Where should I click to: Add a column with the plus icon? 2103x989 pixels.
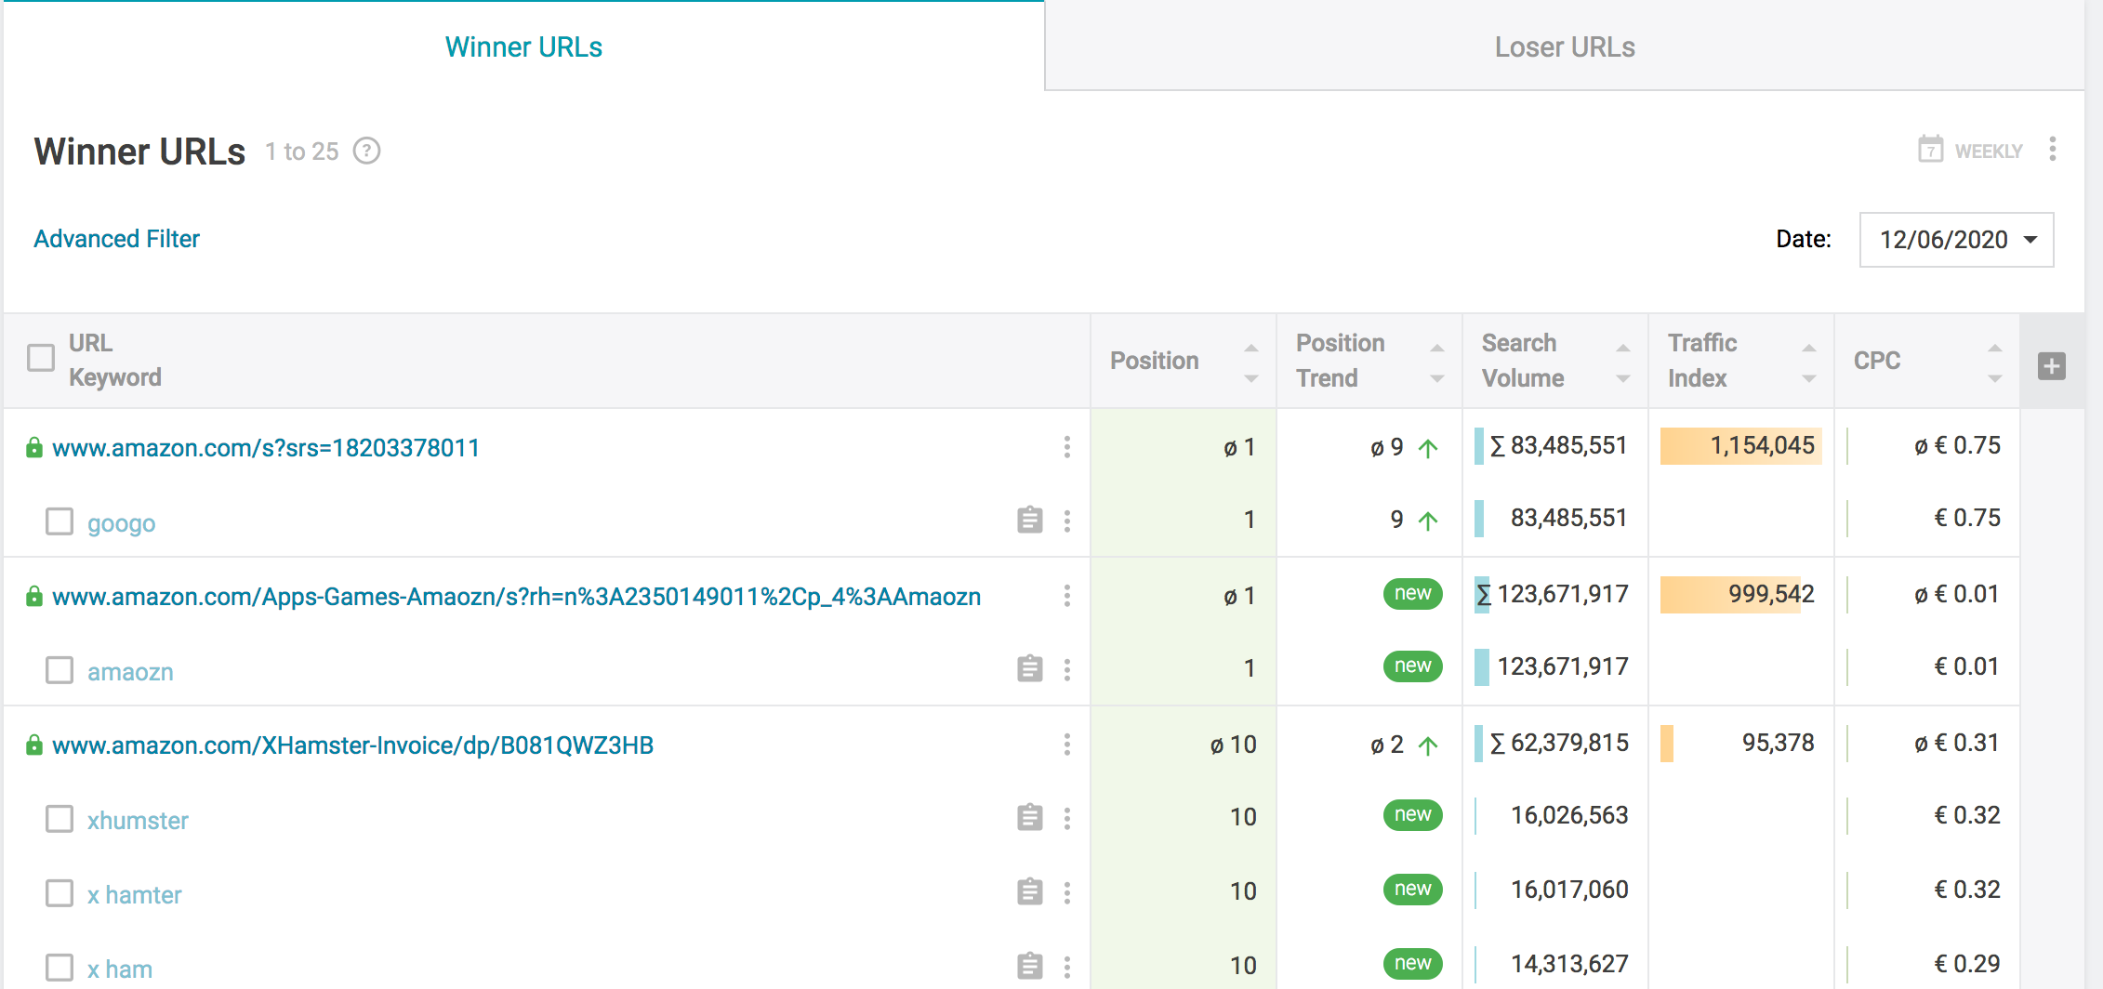click(2051, 365)
